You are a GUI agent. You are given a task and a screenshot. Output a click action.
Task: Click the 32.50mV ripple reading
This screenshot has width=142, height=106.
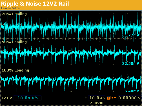point(130,64)
